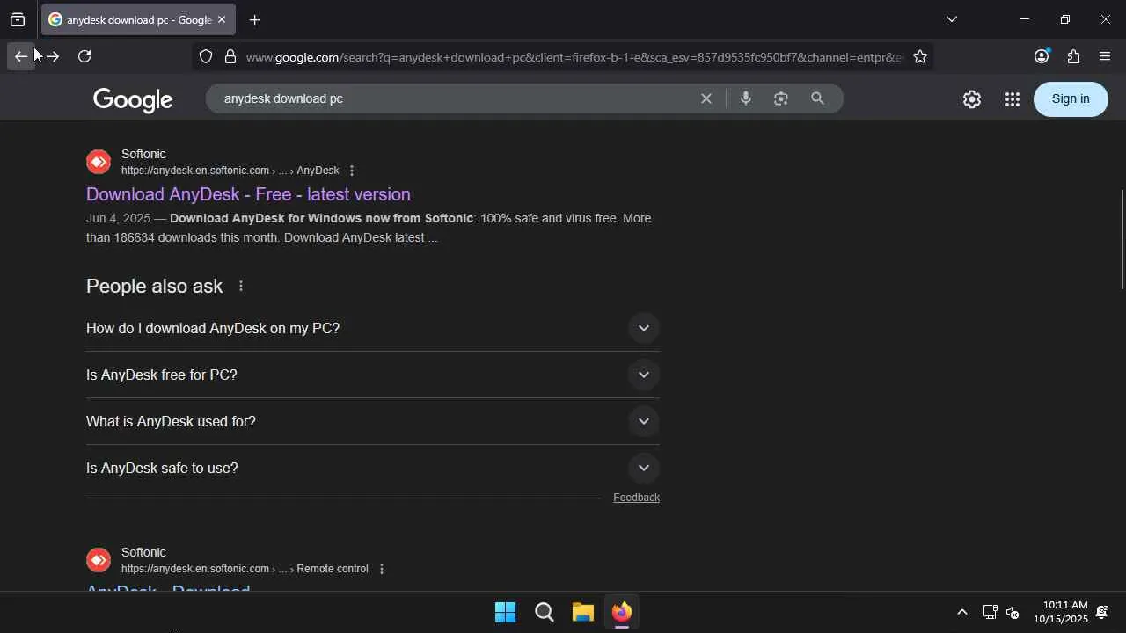Go to the Google homepage logo
This screenshot has width=1126, height=633.
(133, 99)
